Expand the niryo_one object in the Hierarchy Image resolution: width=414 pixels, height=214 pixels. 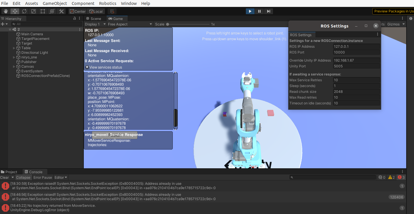click(x=14, y=57)
